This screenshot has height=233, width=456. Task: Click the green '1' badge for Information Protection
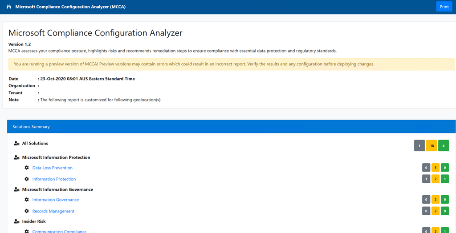(x=445, y=179)
